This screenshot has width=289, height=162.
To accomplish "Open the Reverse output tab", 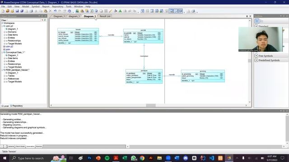I will click(39, 146).
